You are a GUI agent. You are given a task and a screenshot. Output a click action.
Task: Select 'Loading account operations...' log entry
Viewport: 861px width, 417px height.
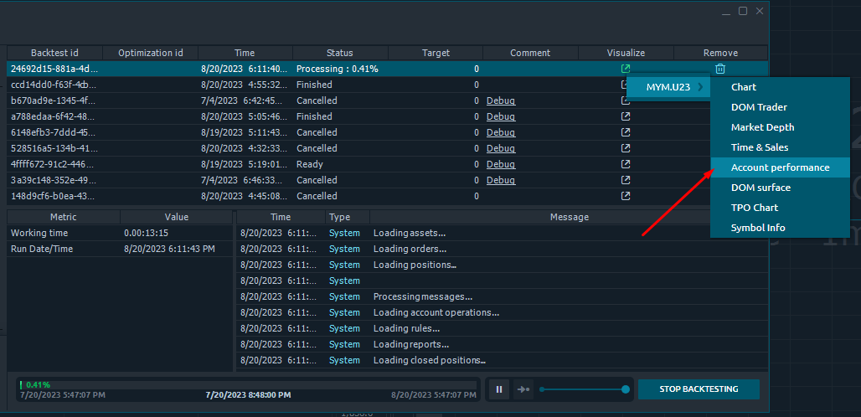(436, 312)
